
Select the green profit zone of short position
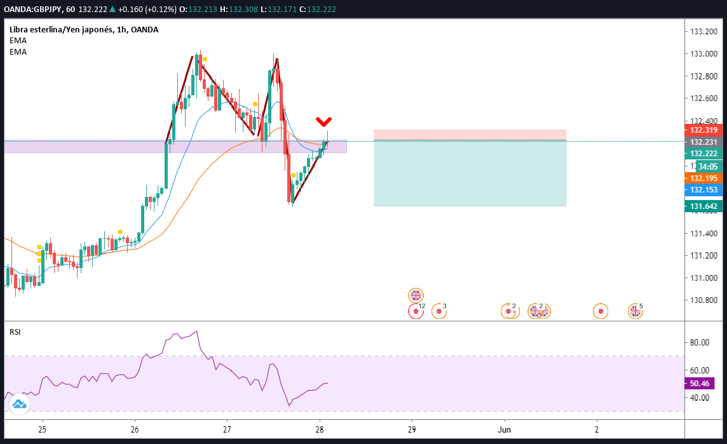tap(470, 173)
